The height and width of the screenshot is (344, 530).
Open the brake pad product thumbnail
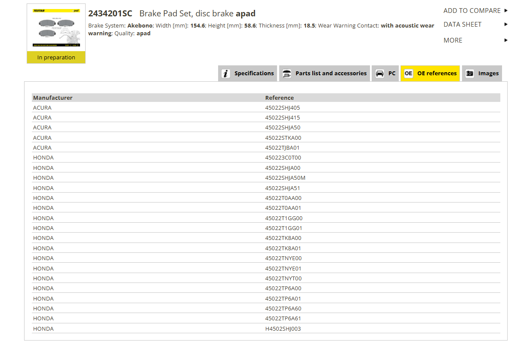56,28
